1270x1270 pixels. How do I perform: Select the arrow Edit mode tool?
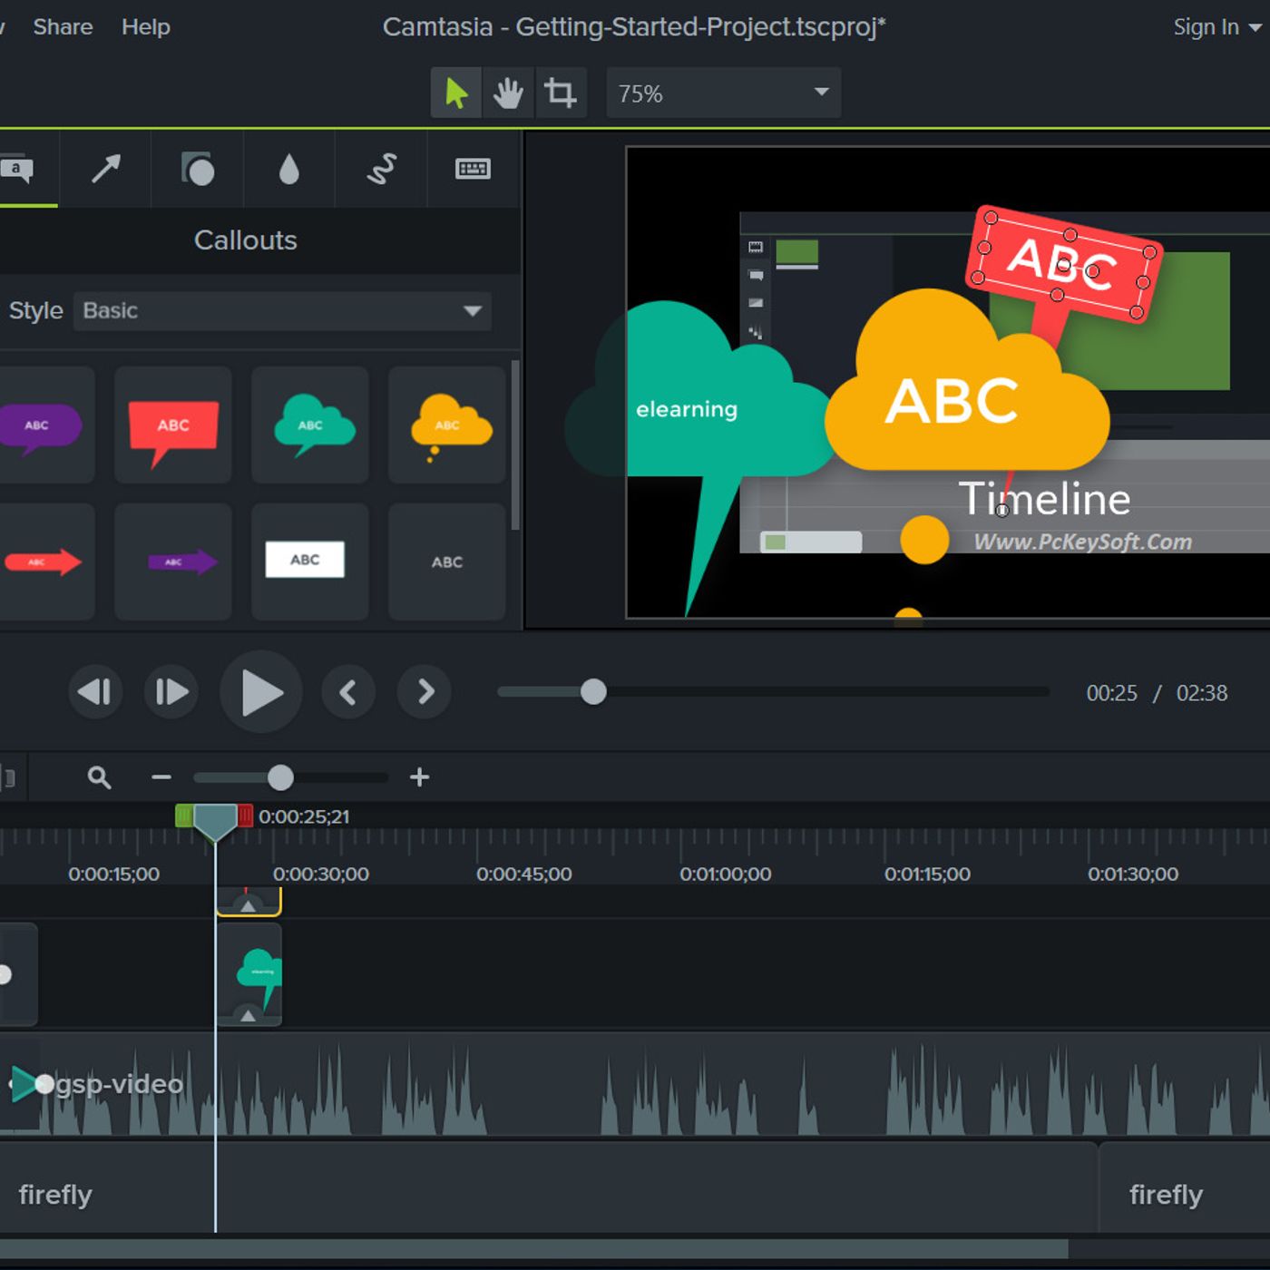point(456,93)
